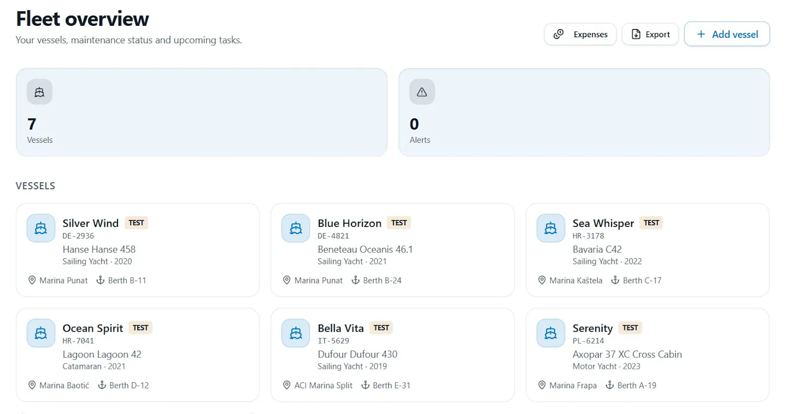Open the Silver Wind vessel name
Screen dimensions: 793x414
click(x=91, y=223)
